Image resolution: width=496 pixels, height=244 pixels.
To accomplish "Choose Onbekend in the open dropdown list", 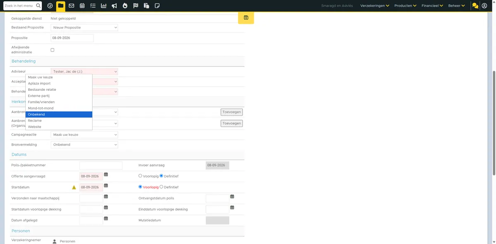I will pos(59,114).
